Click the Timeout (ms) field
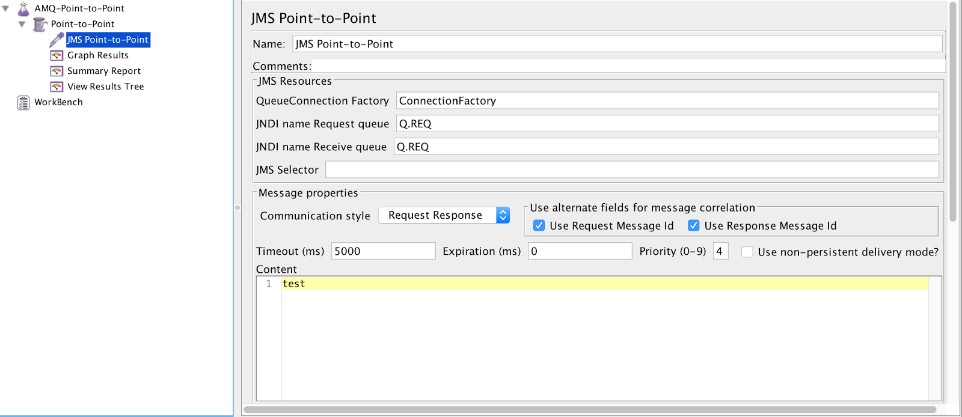The width and height of the screenshot is (962, 417). (x=383, y=251)
